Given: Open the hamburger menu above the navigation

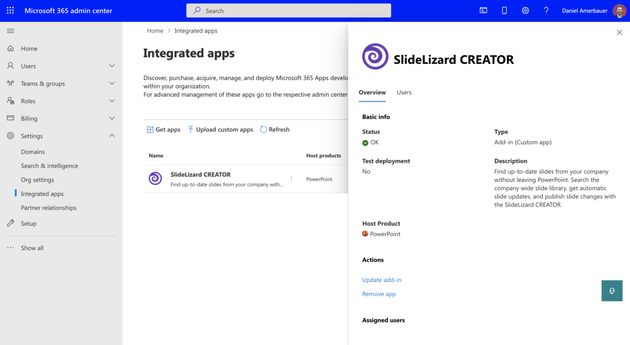Looking at the screenshot, I should click(10, 30).
